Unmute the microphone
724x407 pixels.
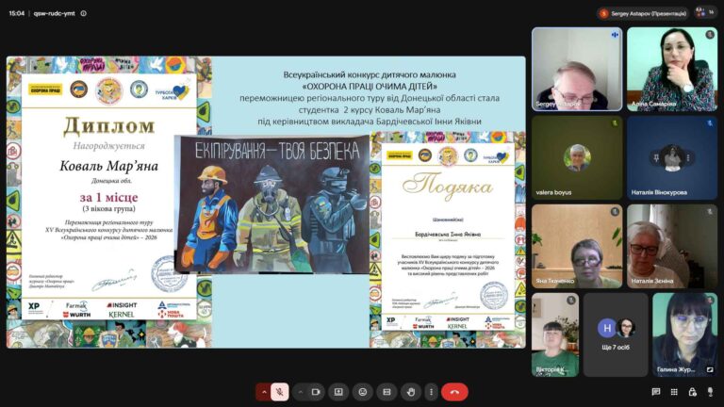280,392
